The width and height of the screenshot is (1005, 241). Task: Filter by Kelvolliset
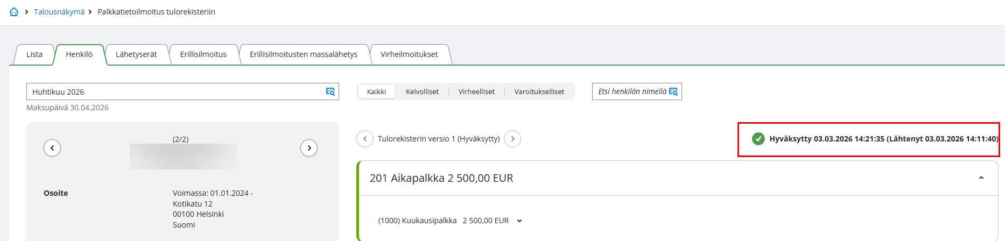click(x=422, y=92)
